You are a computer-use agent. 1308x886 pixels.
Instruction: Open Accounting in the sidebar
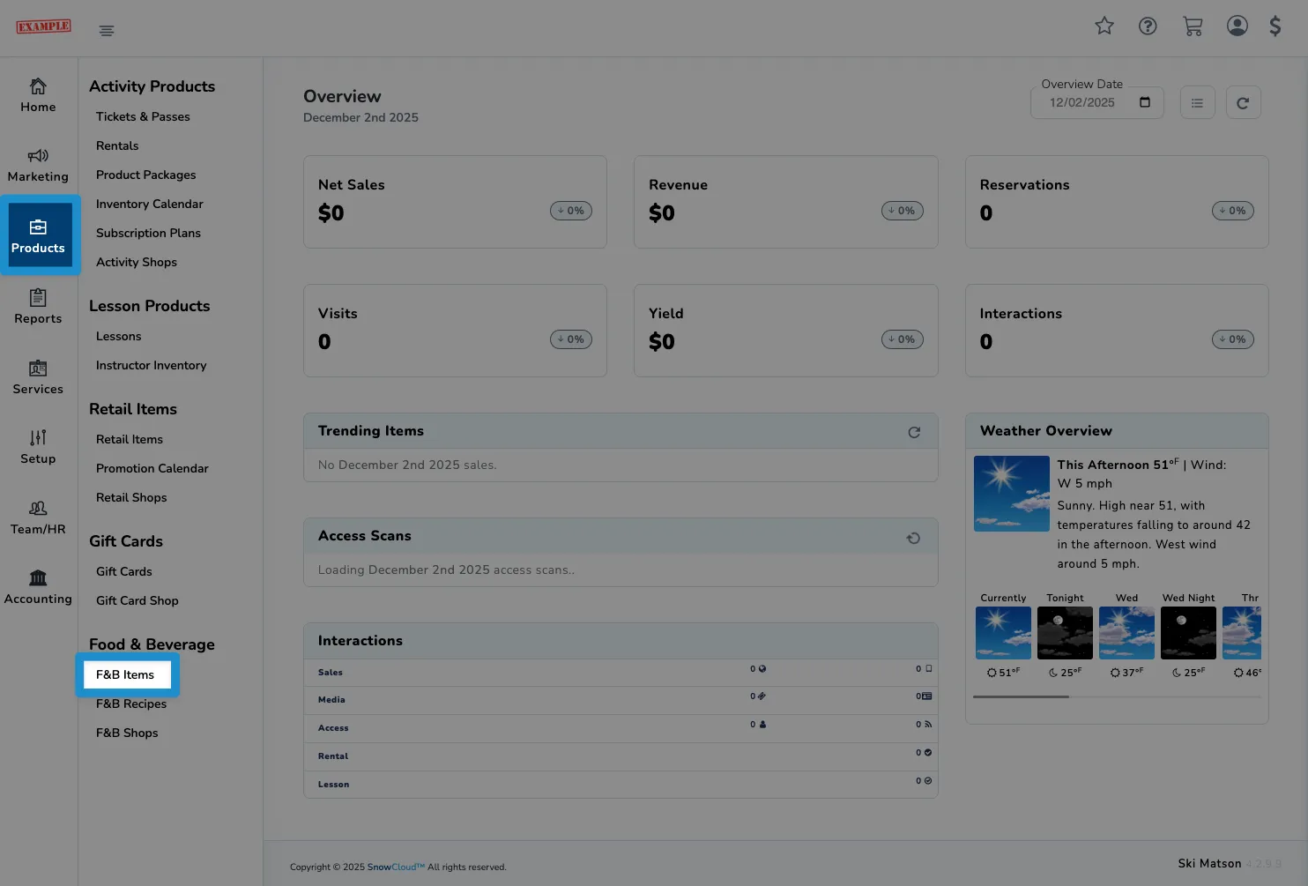click(x=38, y=587)
